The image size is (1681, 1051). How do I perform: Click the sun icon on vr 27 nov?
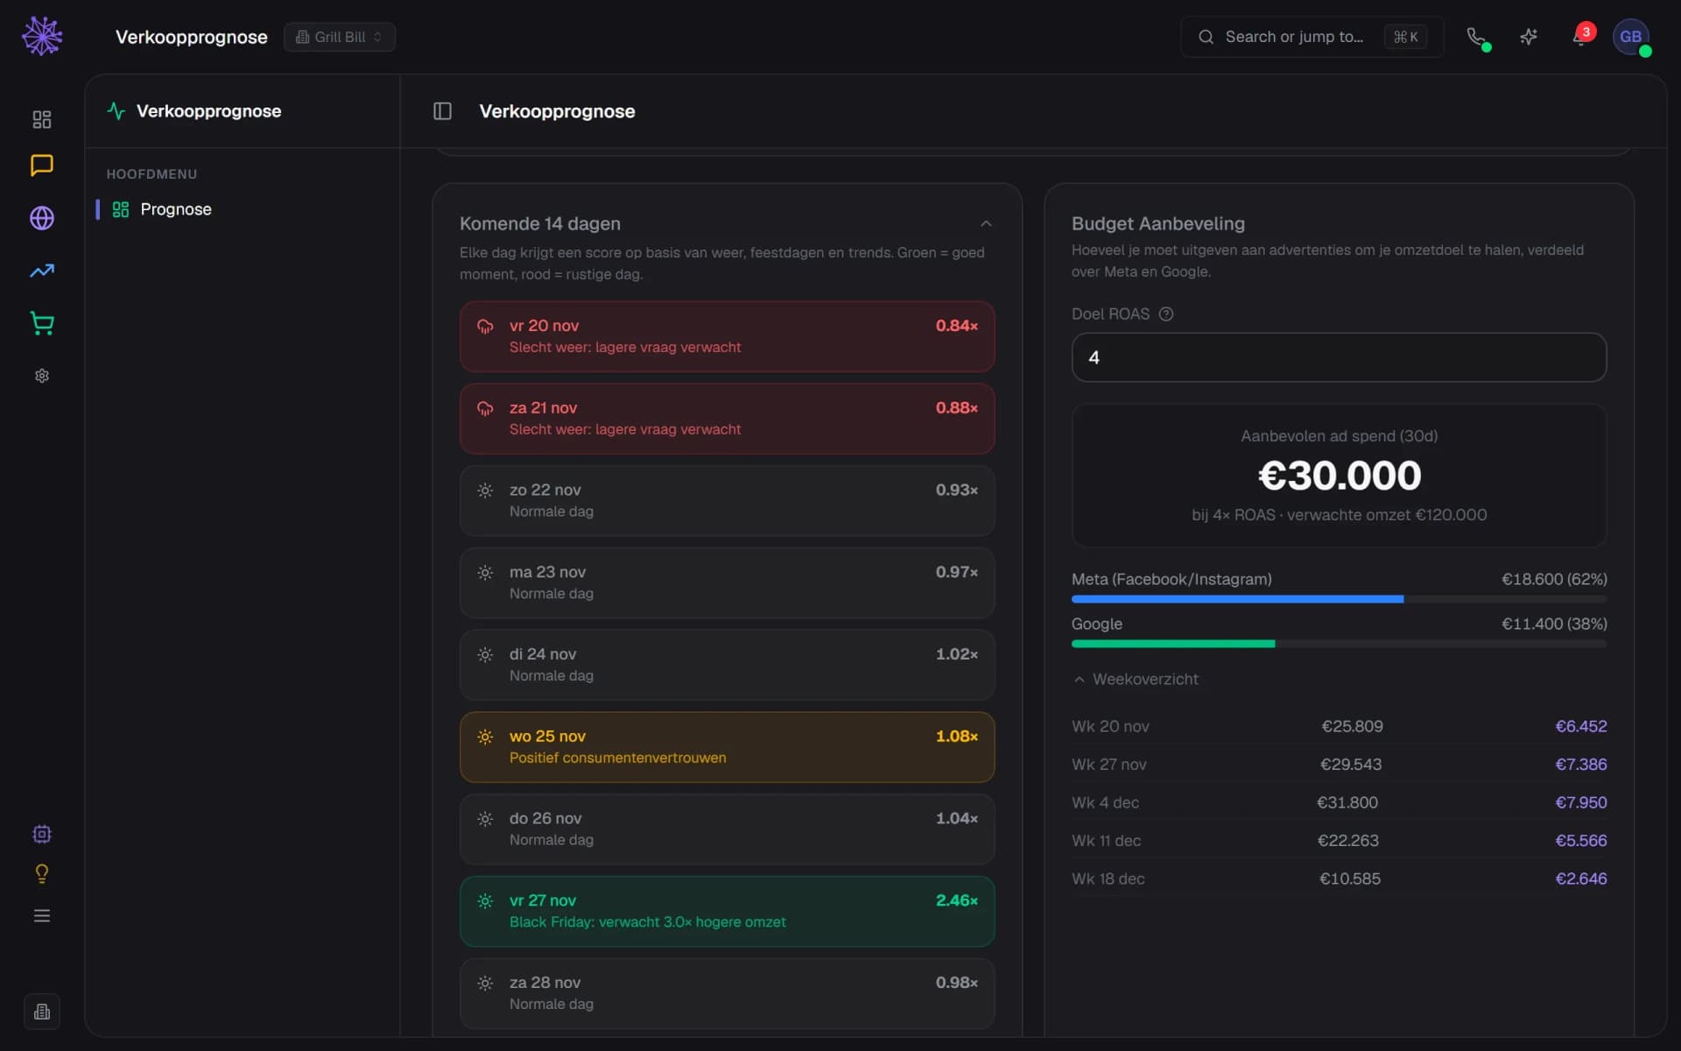[485, 901]
